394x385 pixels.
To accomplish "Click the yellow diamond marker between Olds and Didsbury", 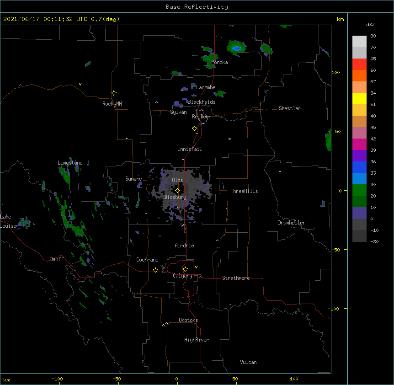I will (x=177, y=191).
